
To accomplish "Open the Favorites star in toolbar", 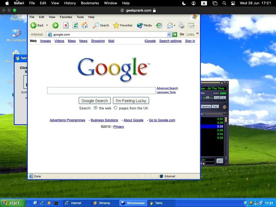I will pyautogui.click(x=116, y=25).
